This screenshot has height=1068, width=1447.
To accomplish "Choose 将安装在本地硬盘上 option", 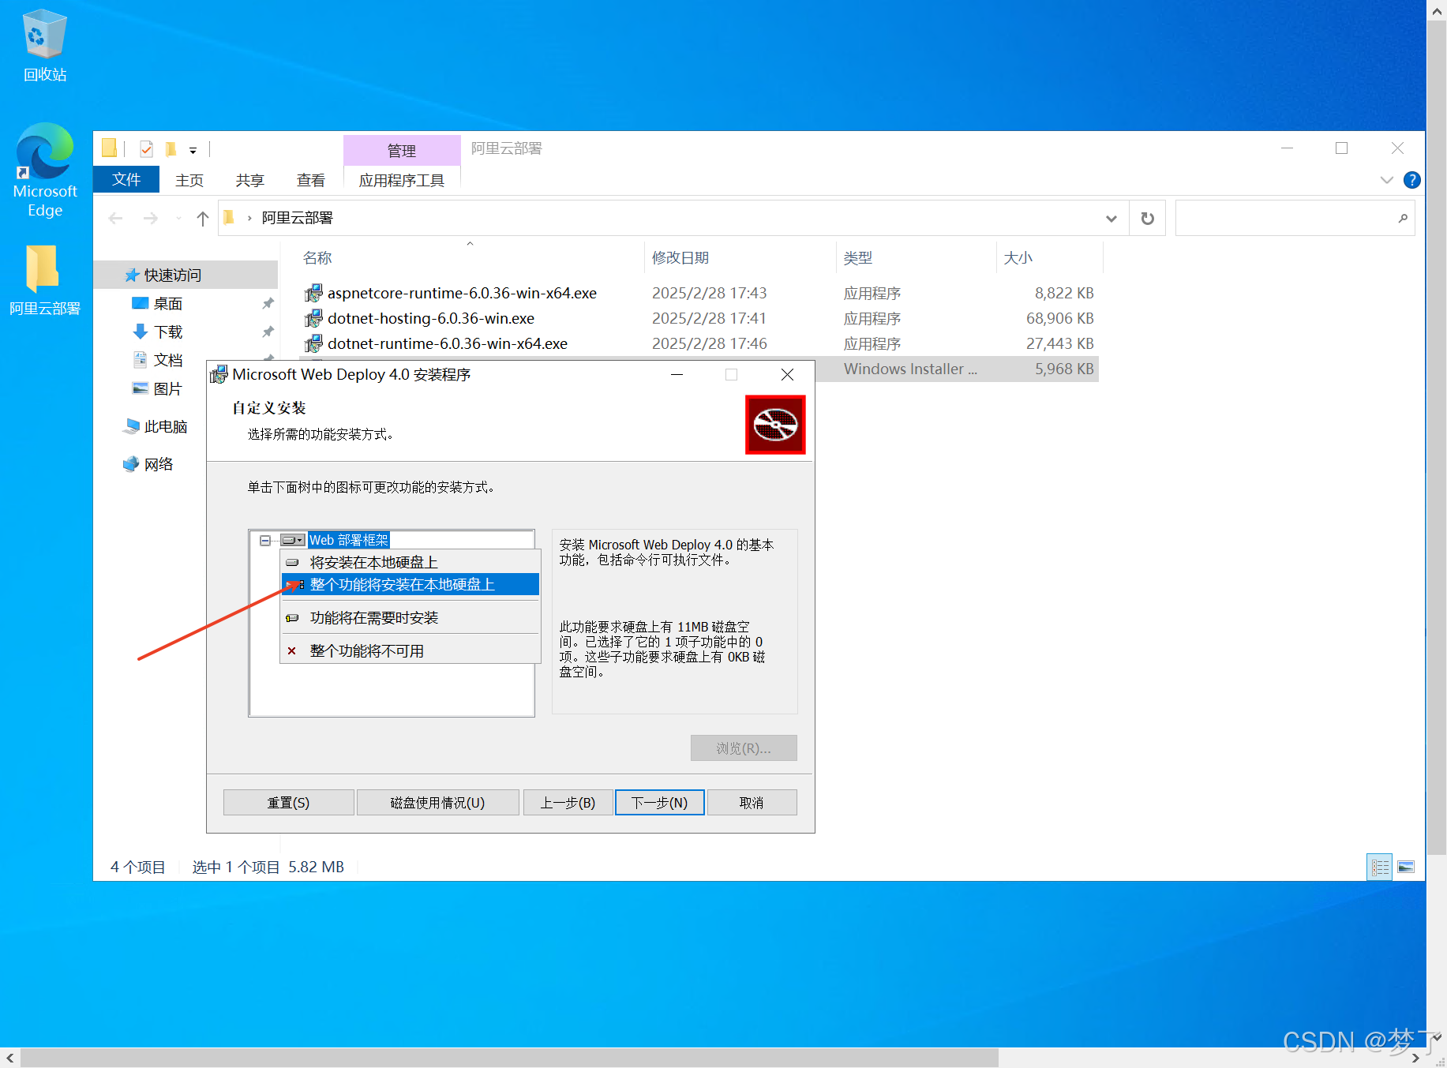I will [x=410, y=562].
